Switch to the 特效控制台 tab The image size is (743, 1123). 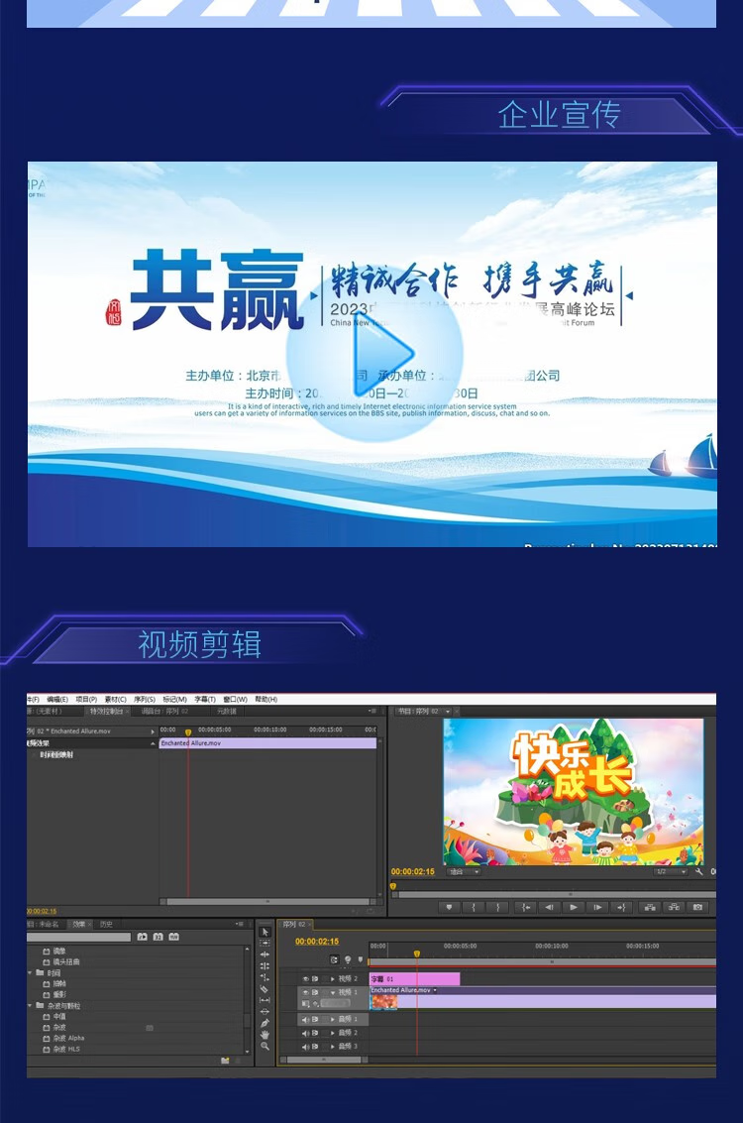106,712
